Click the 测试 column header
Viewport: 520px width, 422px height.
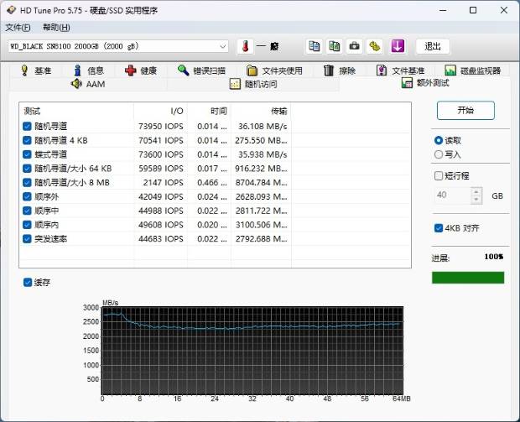coord(76,111)
